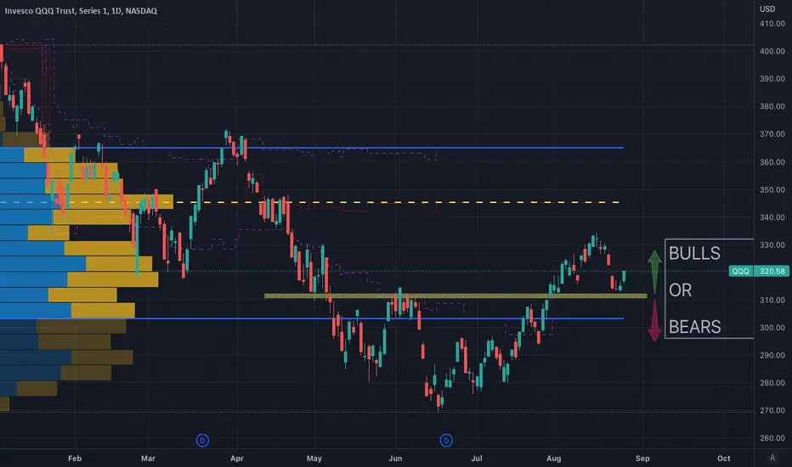The height and width of the screenshot is (467, 792).
Task: Click the Jul label on time axis
Action: [x=477, y=459]
